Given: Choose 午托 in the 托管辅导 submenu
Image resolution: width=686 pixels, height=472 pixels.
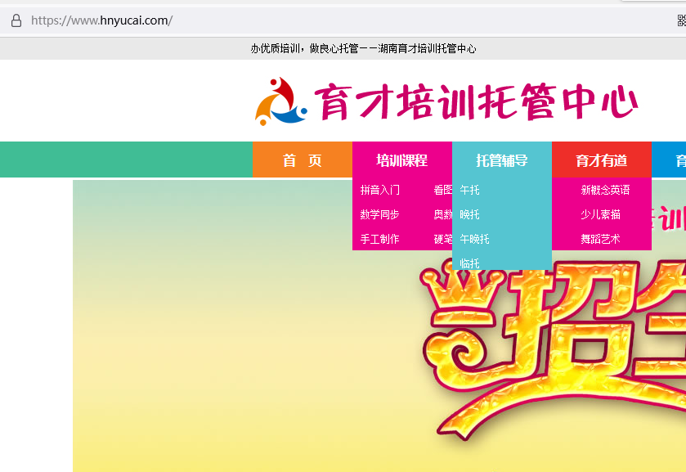Looking at the screenshot, I should pyautogui.click(x=470, y=190).
